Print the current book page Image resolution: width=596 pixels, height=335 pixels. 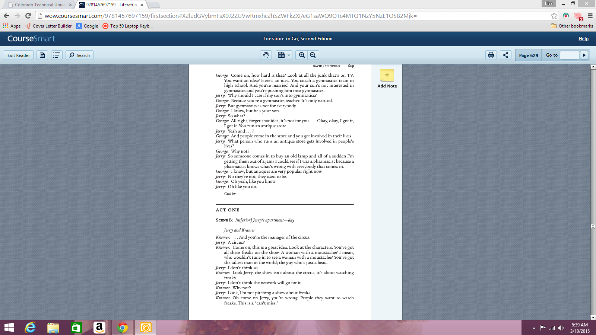tap(491, 55)
